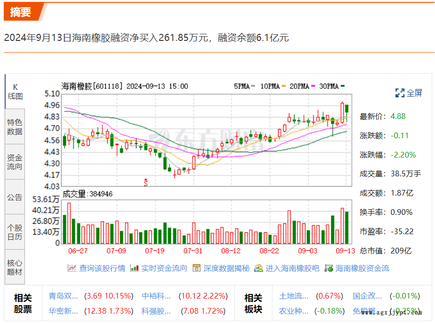Screen dimensions: 435x323
Task: Click the 09-13 date label on the axis
Action: tap(345, 251)
